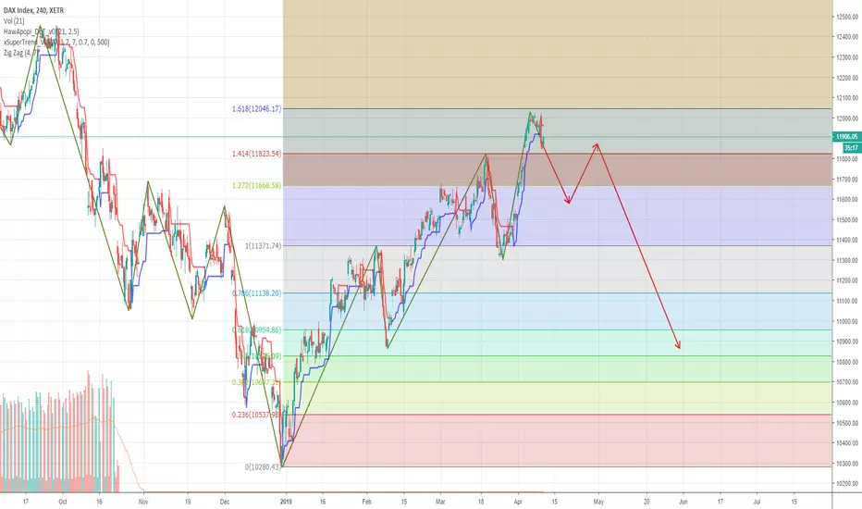Viewport: 862px width, 509px height.
Task: Click the DAX Index, 240, XETR symbol title
Action: pos(33,10)
